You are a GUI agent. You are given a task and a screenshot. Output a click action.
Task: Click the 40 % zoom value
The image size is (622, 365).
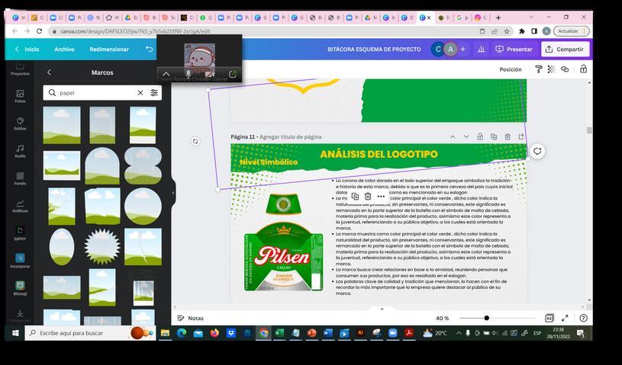[443, 318]
